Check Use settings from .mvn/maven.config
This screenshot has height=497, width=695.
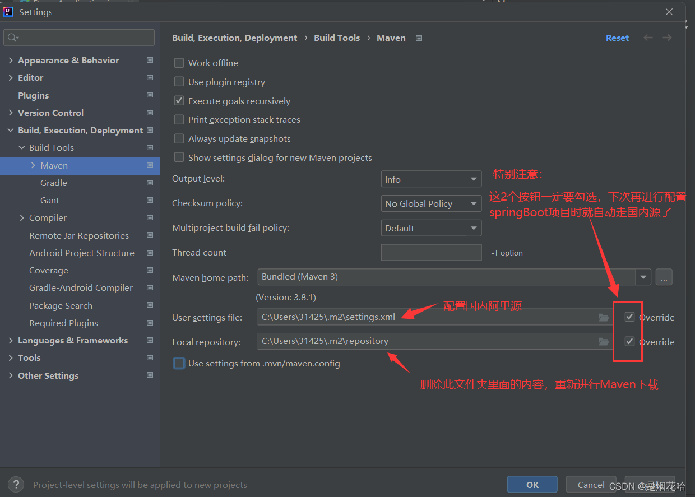pyautogui.click(x=179, y=363)
